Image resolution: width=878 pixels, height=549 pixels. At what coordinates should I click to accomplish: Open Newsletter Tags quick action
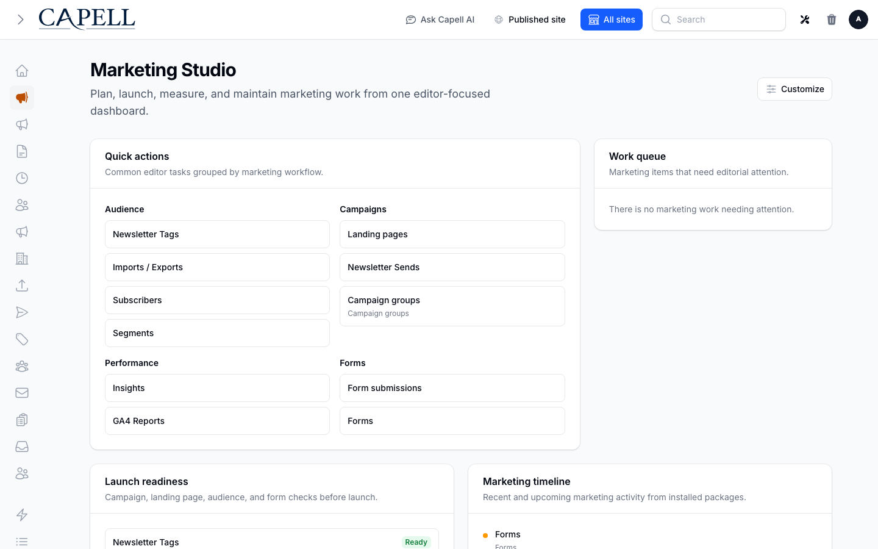click(x=217, y=234)
